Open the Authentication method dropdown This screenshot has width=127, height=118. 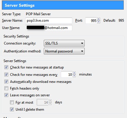coord(64,51)
